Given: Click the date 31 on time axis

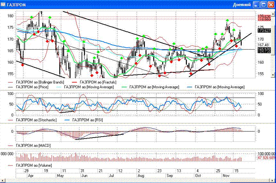Looking at the screenshot, I should 82,171.
